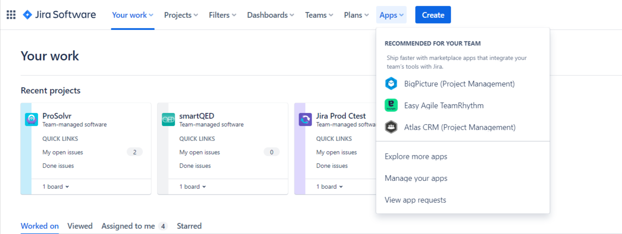
Task: Click ProSolvr's open issues count badge 2
Action: 135,152
